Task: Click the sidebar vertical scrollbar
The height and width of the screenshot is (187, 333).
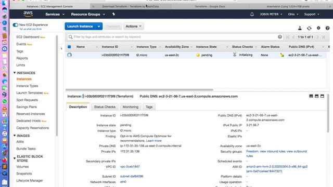Action: tap(57, 86)
